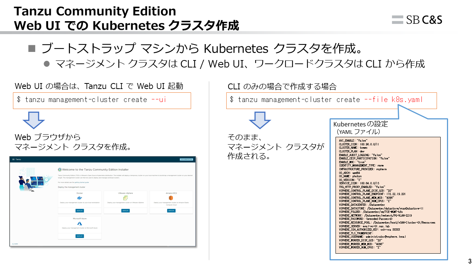Select the 'VSPHERE_CONTROL_PLANE_ENDPOINT' line

tap(372, 194)
